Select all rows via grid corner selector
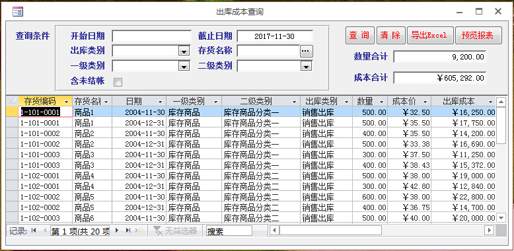This screenshot has width=514, height=251. click(x=12, y=100)
